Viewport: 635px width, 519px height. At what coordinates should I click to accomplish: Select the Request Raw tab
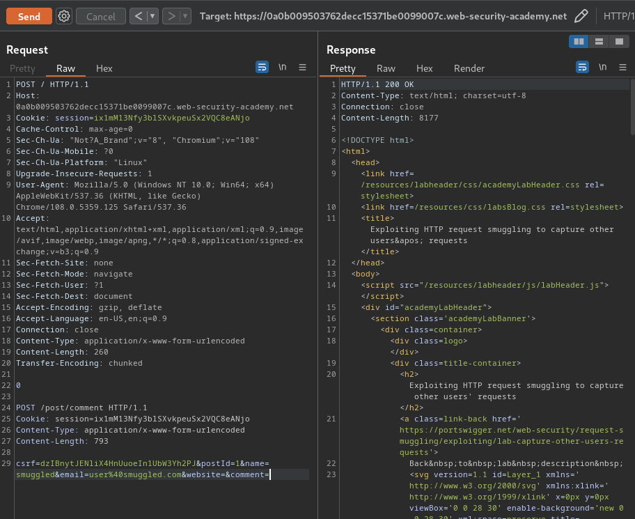[x=65, y=68]
